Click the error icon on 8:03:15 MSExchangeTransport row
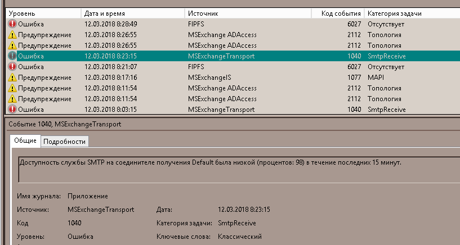 coord(12,110)
